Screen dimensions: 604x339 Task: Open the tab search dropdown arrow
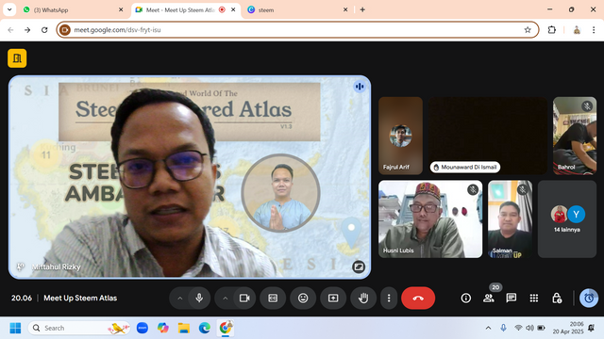[9, 9]
